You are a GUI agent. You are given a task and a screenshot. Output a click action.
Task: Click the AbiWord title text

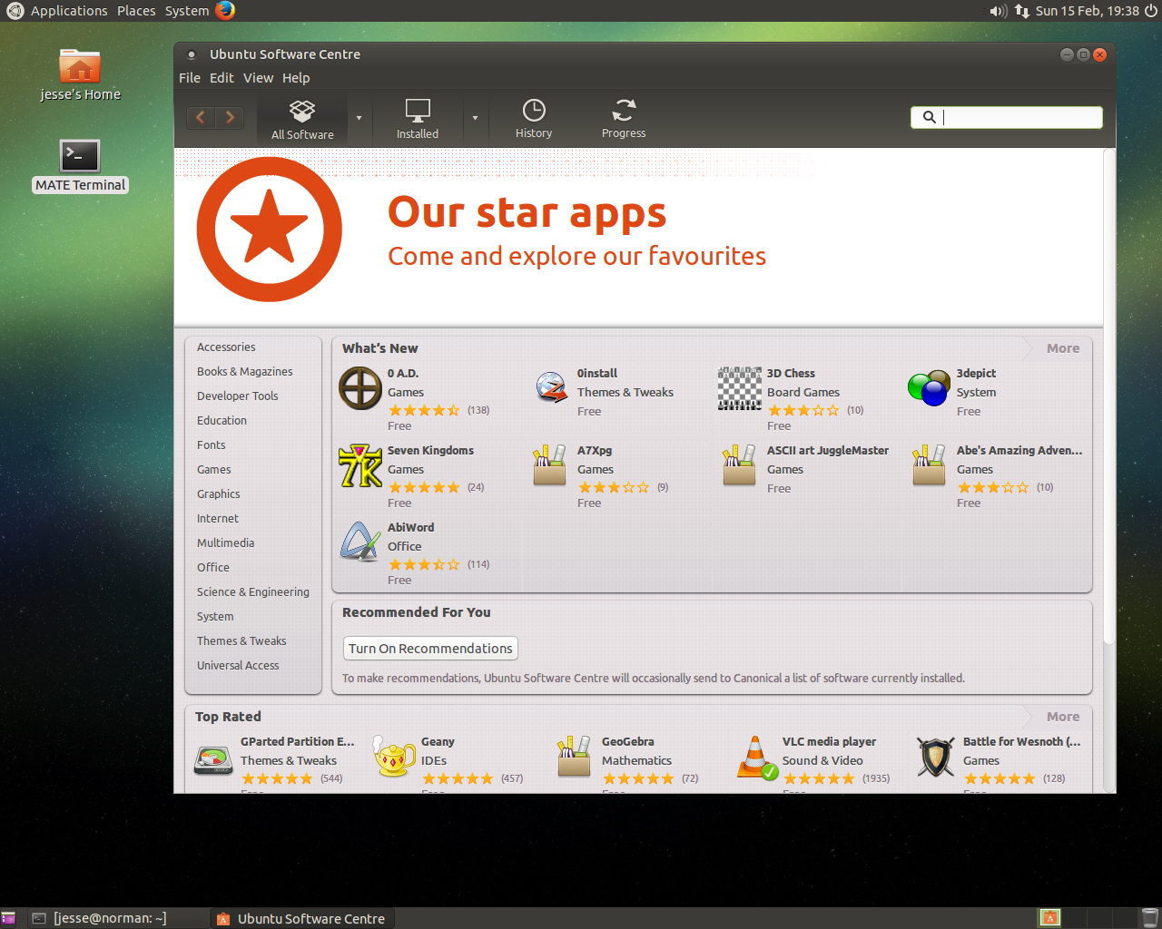(410, 528)
